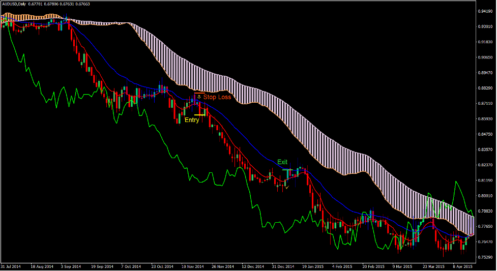This screenshot has width=497, height=271.
Task: Click the 0.75290 price axis label
Action: coord(485,257)
